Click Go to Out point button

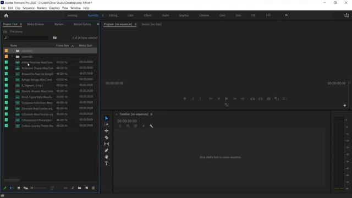pyautogui.click(x=243, y=98)
